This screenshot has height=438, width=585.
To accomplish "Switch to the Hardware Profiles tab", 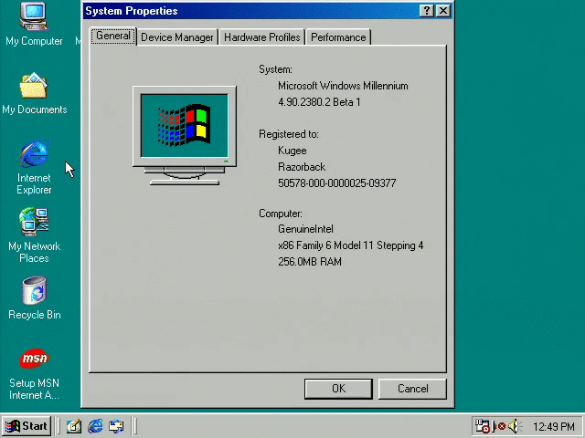I will tap(262, 37).
